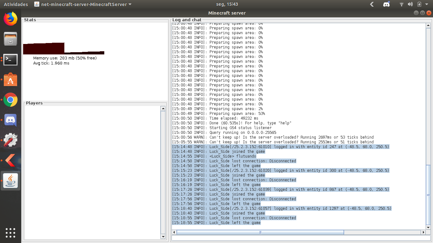Viewport: 433px width, 243px height.
Task: Click the 'Avg tick: 1.968 ms' text
Action: pos(51,63)
